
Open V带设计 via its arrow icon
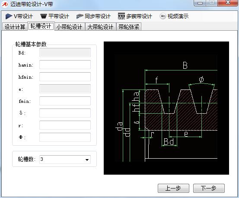tap(9, 16)
